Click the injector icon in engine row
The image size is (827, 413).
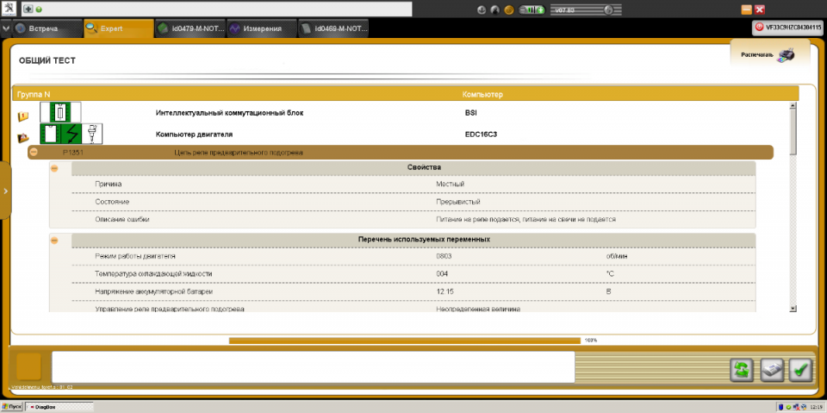pos(91,134)
